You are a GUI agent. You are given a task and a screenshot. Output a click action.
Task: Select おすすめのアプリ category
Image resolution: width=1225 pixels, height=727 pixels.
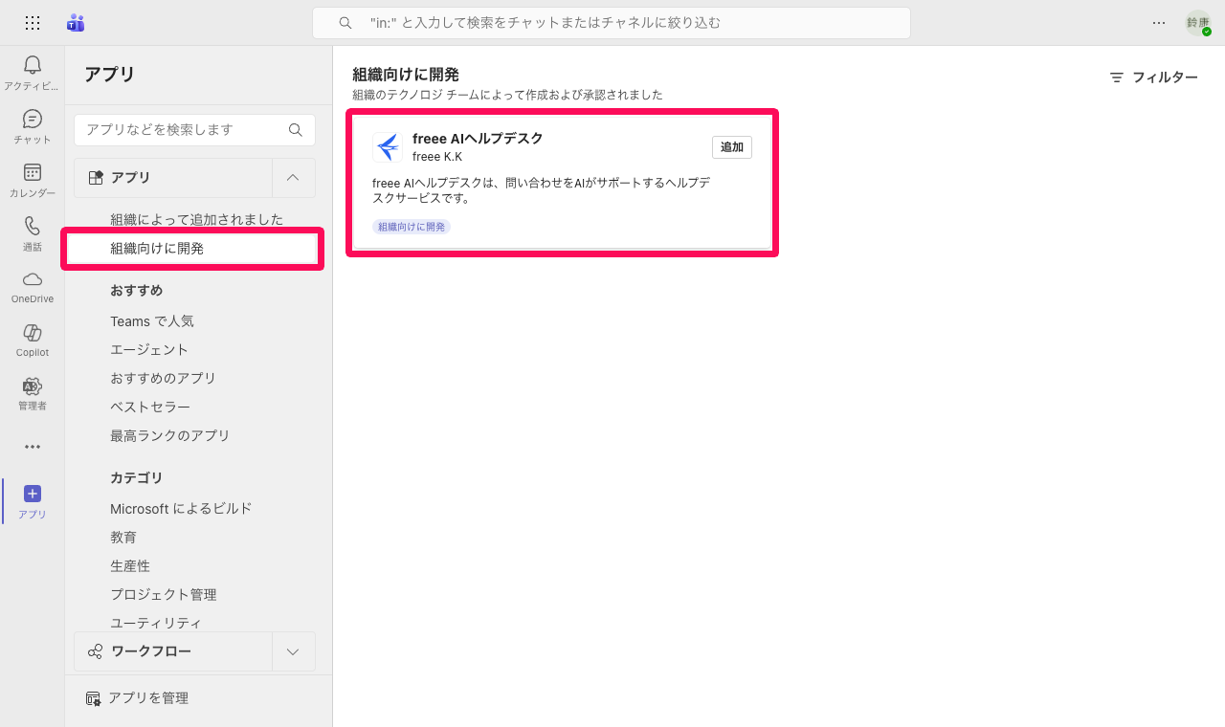click(163, 379)
